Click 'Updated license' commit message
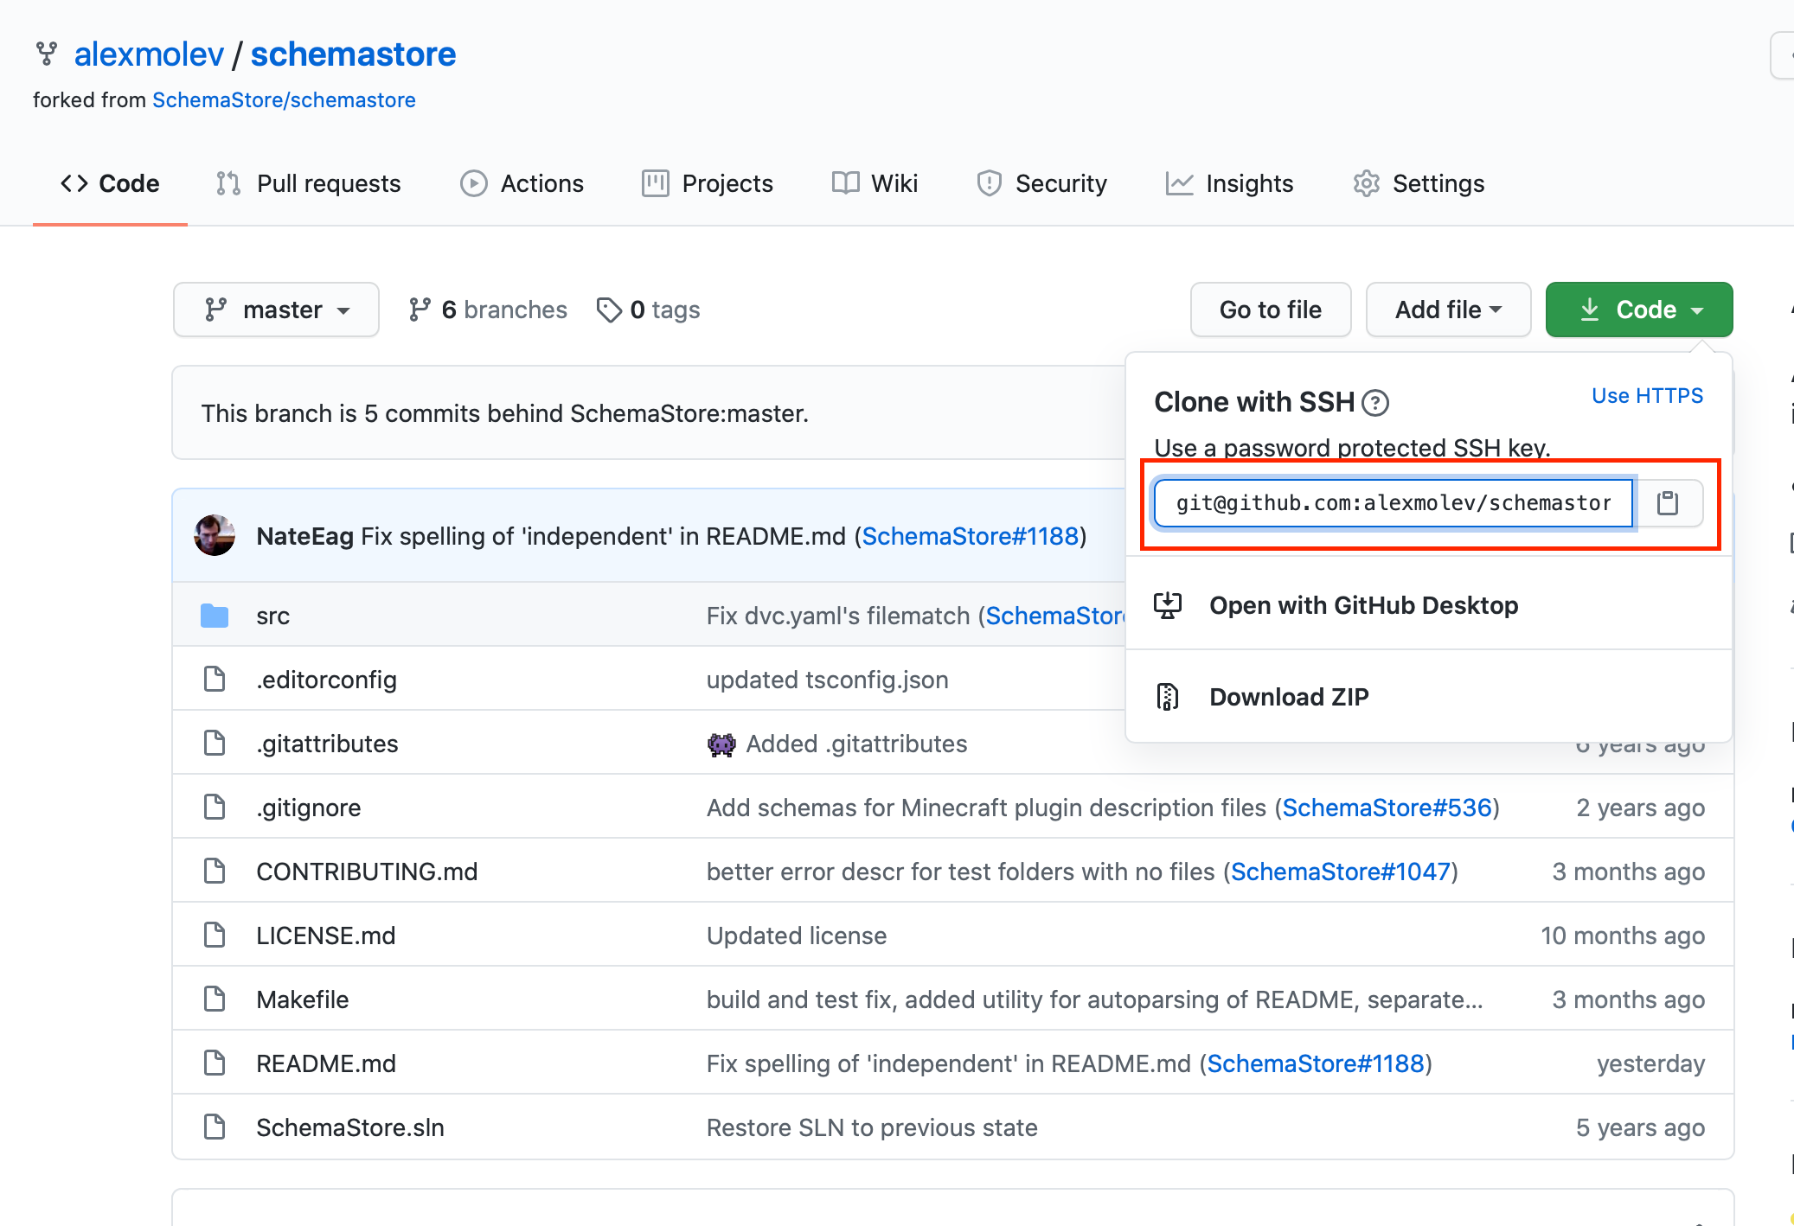The height and width of the screenshot is (1226, 1794). pos(797,935)
